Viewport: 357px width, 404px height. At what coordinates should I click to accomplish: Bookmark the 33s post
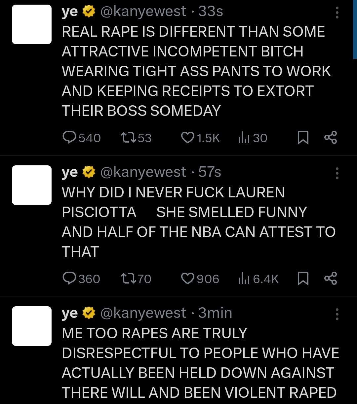tap(303, 138)
